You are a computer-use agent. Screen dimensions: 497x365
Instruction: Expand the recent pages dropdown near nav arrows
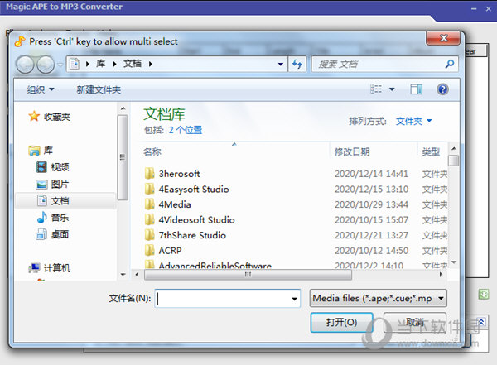(60, 65)
